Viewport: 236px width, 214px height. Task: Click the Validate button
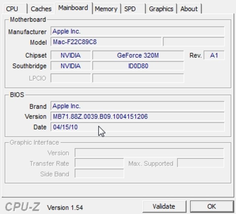[x=164, y=206]
